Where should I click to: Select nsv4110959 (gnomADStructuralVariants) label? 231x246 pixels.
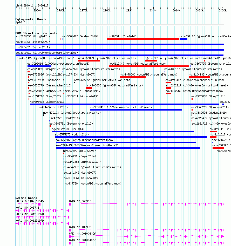pyautogui.click(x=194, y=91)
